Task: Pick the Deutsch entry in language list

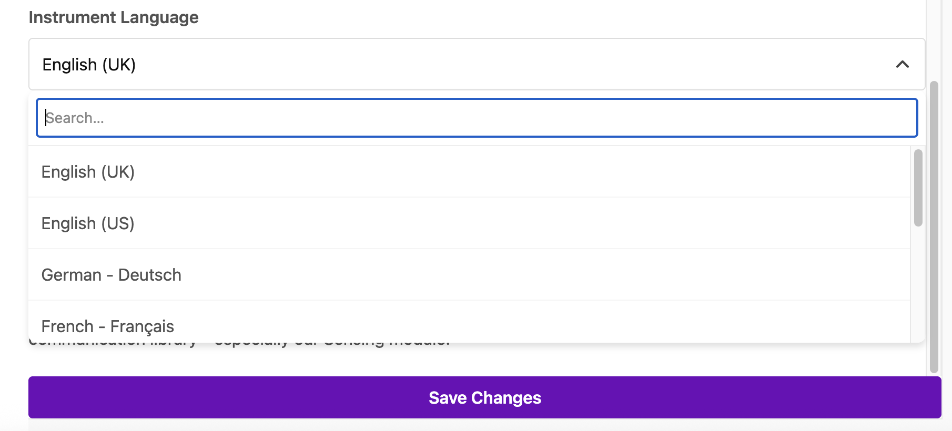Action: coord(149,275)
